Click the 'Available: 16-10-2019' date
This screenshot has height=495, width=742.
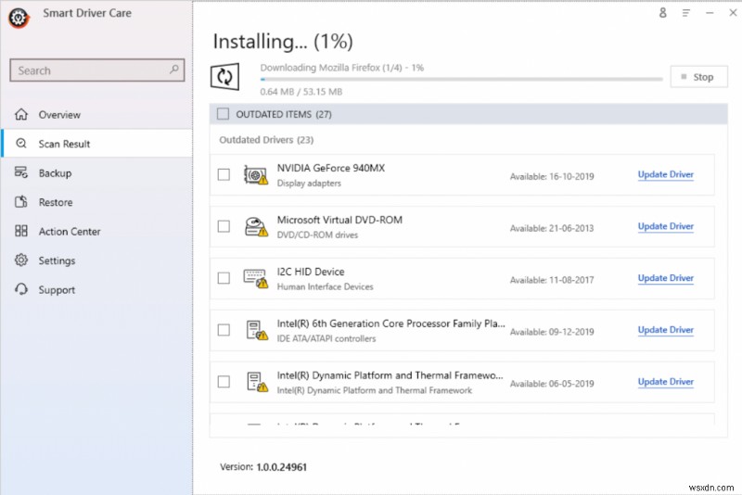[x=552, y=176]
